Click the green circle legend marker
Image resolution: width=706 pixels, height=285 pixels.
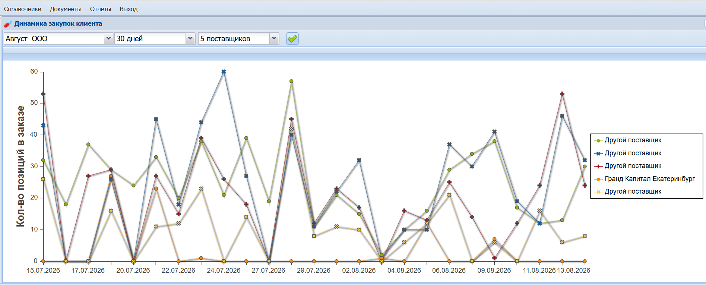(598, 140)
